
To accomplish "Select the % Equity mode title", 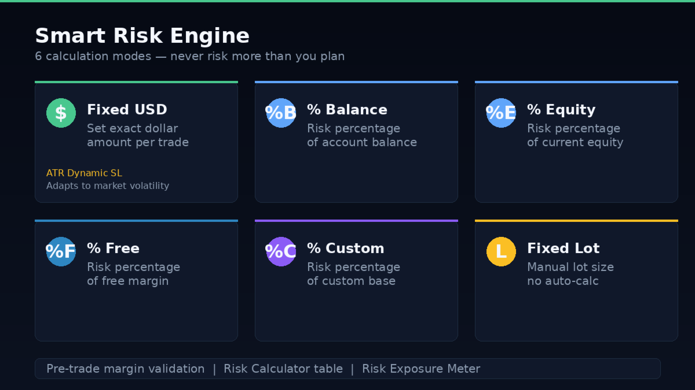I will pyautogui.click(x=561, y=110).
